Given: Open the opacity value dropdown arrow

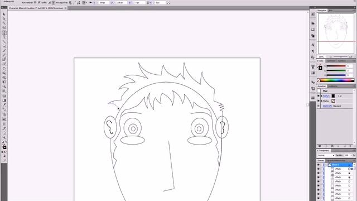Looking at the screenshot, I should pos(351,155).
